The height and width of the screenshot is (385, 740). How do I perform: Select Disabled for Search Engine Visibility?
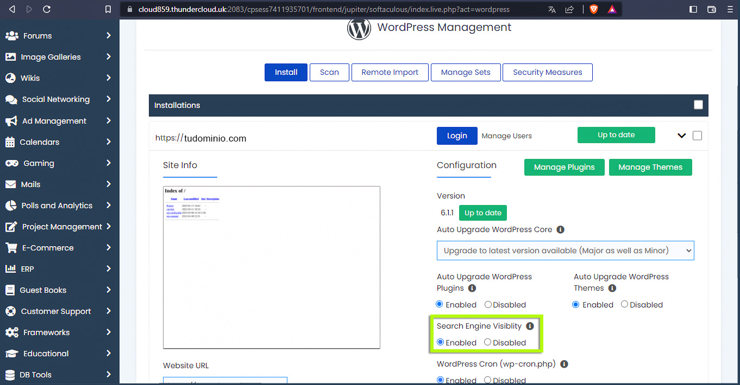[487, 342]
